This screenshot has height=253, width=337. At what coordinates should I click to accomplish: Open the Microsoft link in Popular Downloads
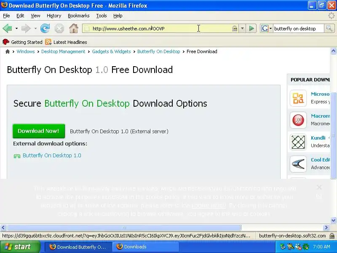(x=320, y=94)
